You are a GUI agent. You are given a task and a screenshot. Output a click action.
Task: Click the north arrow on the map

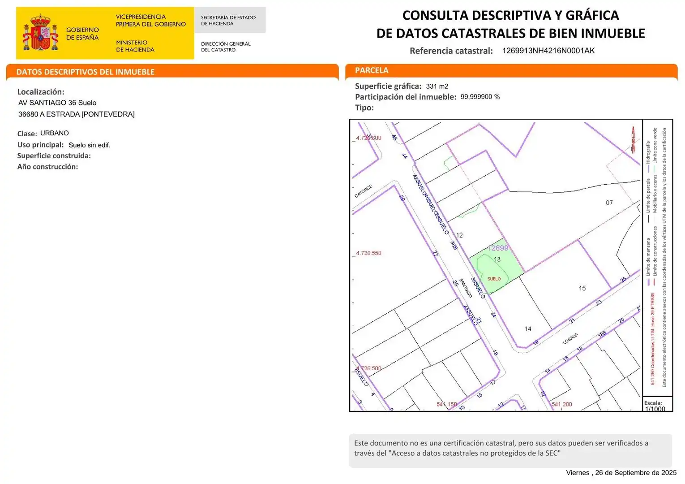(633, 140)
